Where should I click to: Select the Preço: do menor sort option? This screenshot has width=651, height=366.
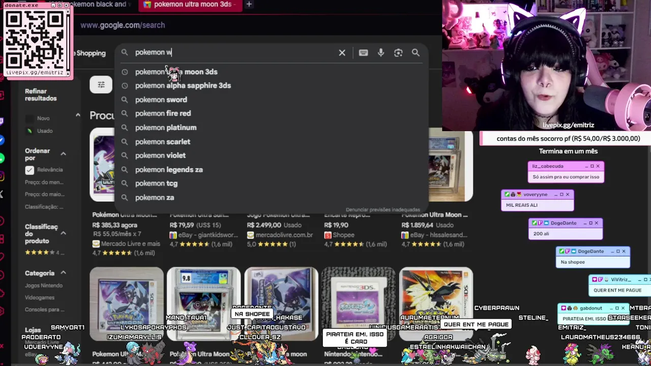click(x=44, y=182)
